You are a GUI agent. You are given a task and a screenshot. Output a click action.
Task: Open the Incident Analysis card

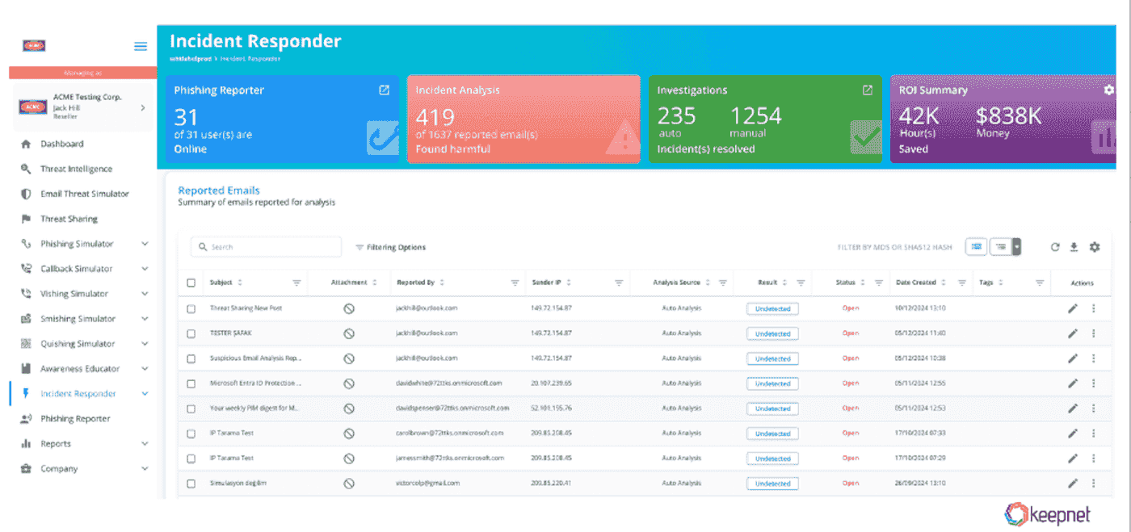pos(523,119)
